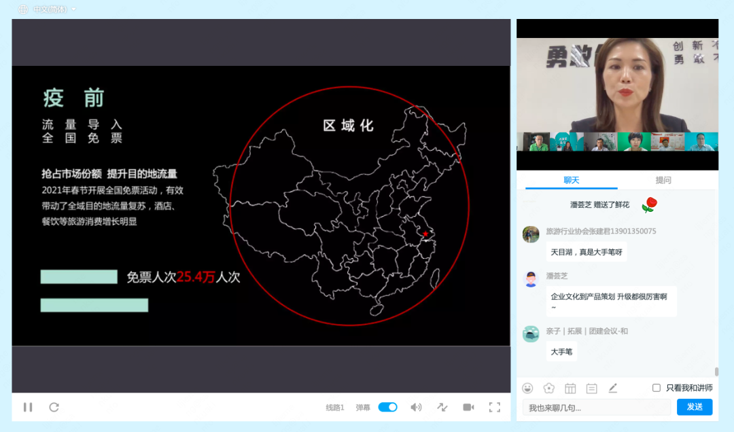Image resolution: width=734 pixels, height=432 pixels.
Task: Toggle the 弹幕 danmaku switch off
Action: [x=387, y=407]
